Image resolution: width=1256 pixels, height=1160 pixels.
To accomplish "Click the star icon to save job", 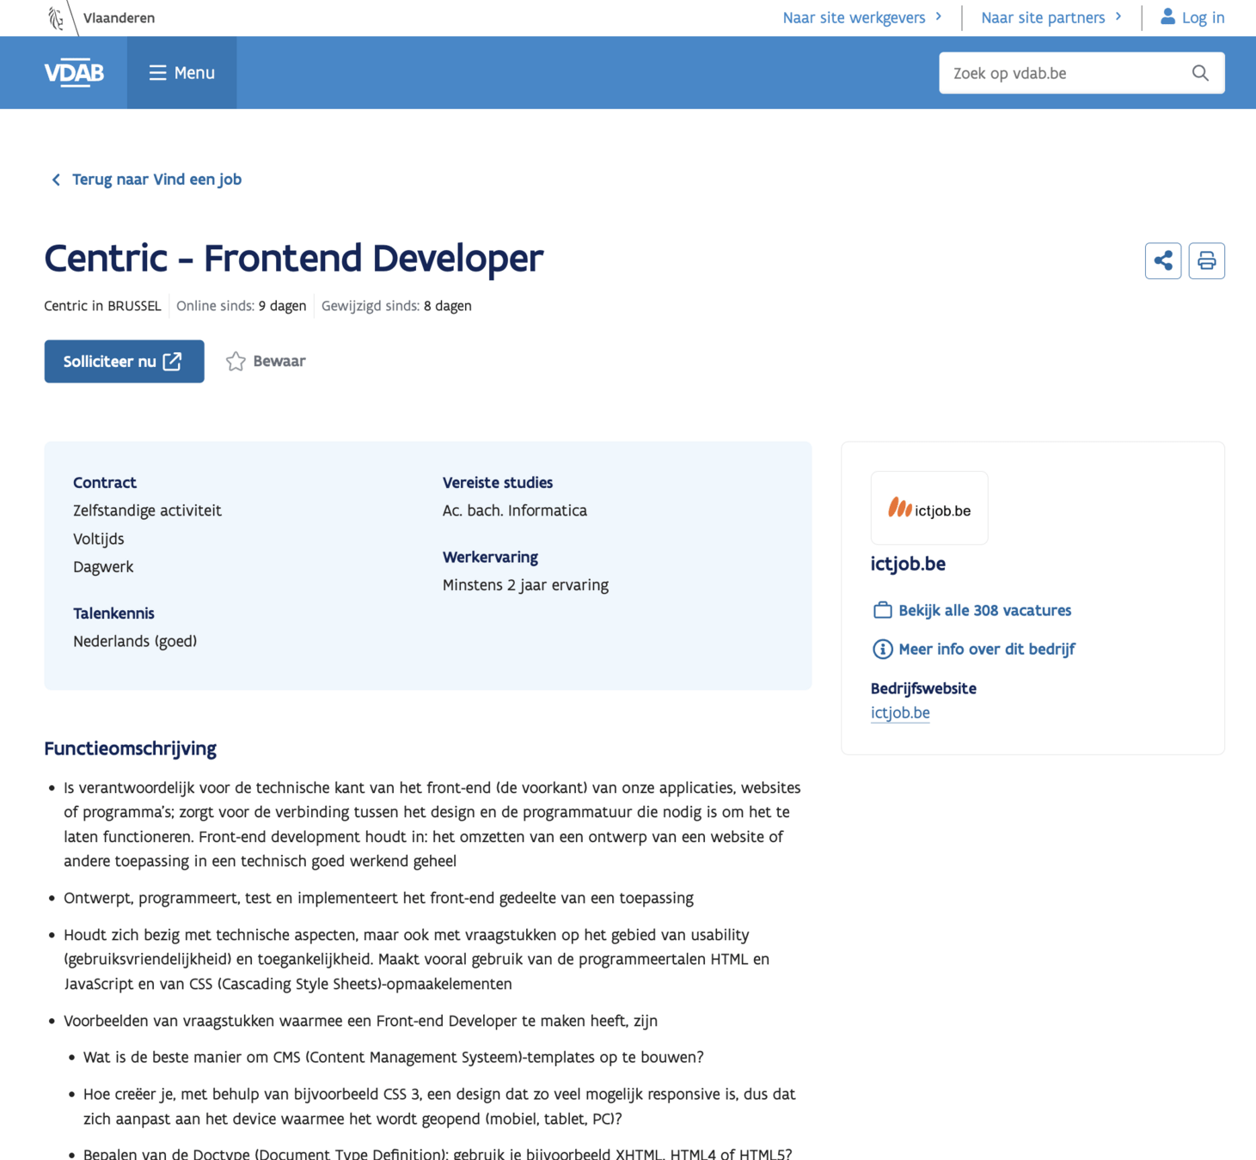I will pos(236,362).
